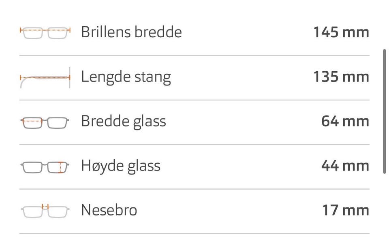This screenshot has width=389, height=239.
Task: Click the divider line below Høyde glass
Action: click(x=194, y=189)
